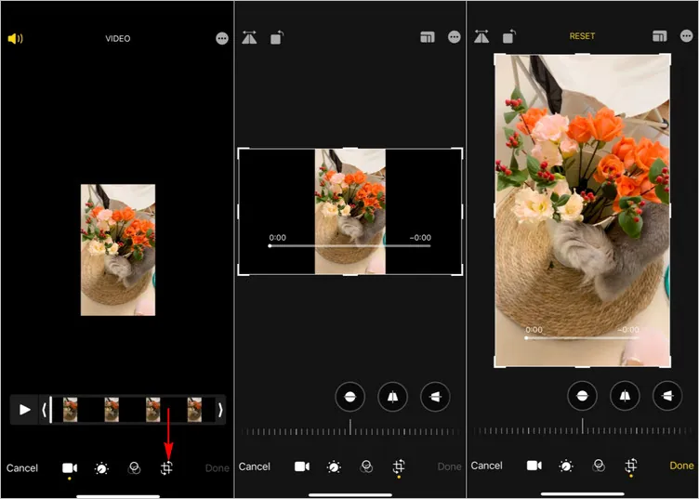Open the Filters tool in the left screen
This screenshot has height=499, width=699.
[x=134, y=467]
